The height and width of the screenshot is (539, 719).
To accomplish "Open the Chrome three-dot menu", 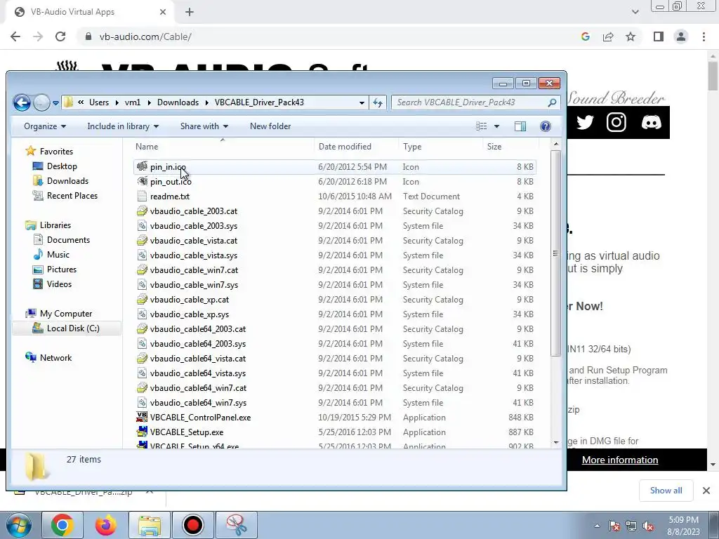I will [x=704, y=36].
